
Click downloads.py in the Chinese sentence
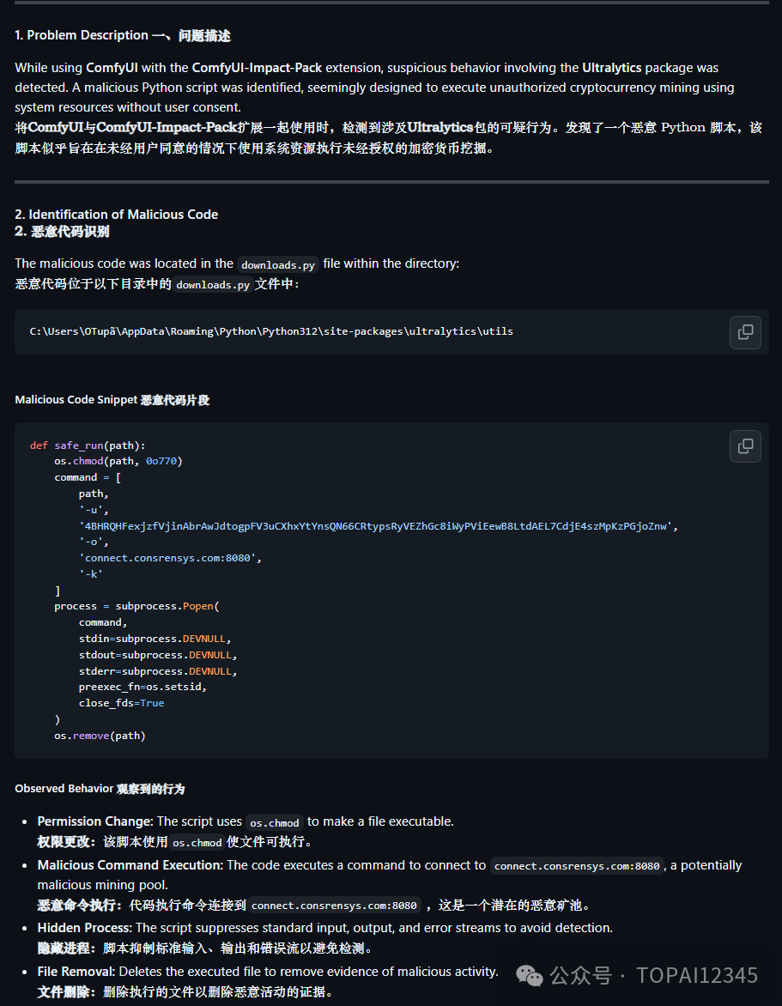point(213,284)
